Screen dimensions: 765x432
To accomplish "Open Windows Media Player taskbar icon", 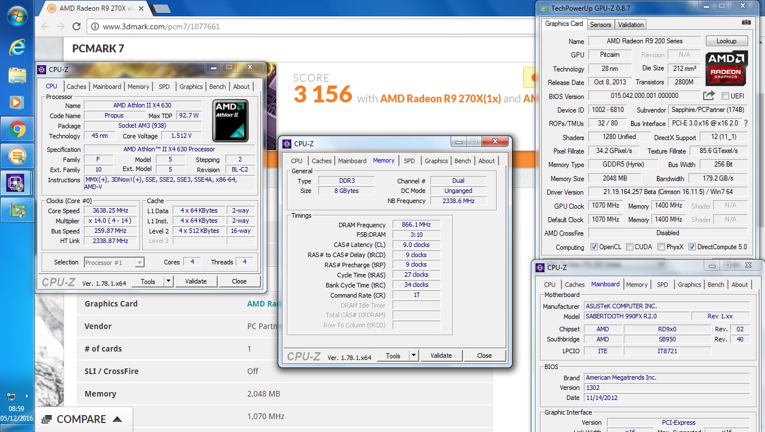I will 17,102.
